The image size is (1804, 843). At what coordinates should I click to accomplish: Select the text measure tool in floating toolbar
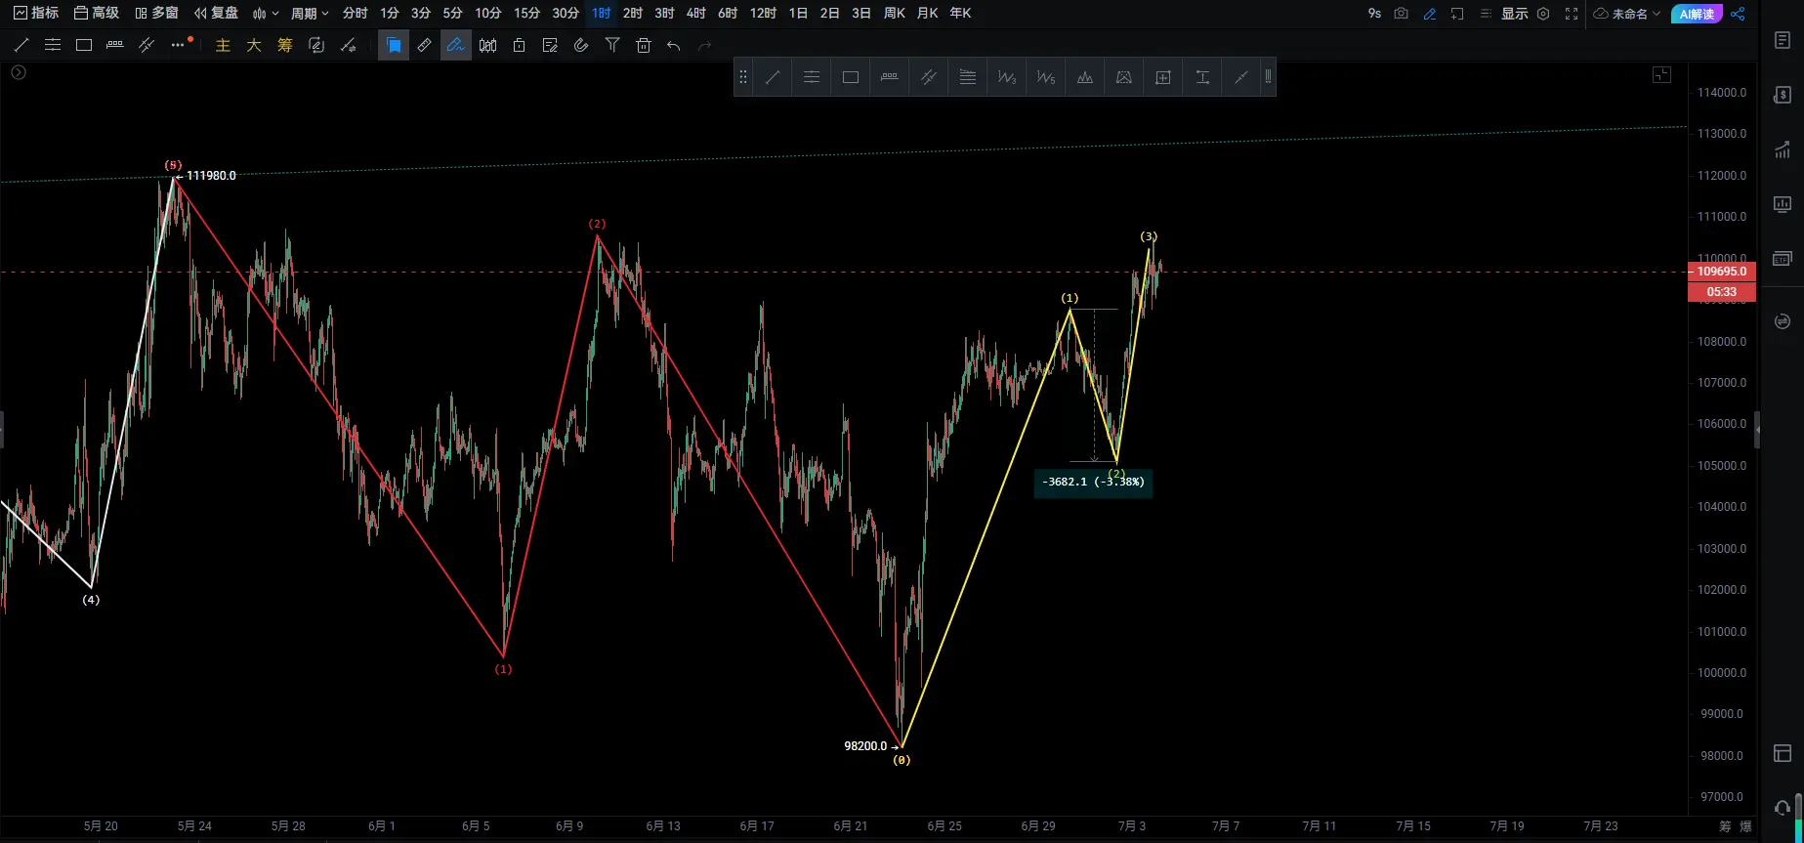click(1202, 77)
